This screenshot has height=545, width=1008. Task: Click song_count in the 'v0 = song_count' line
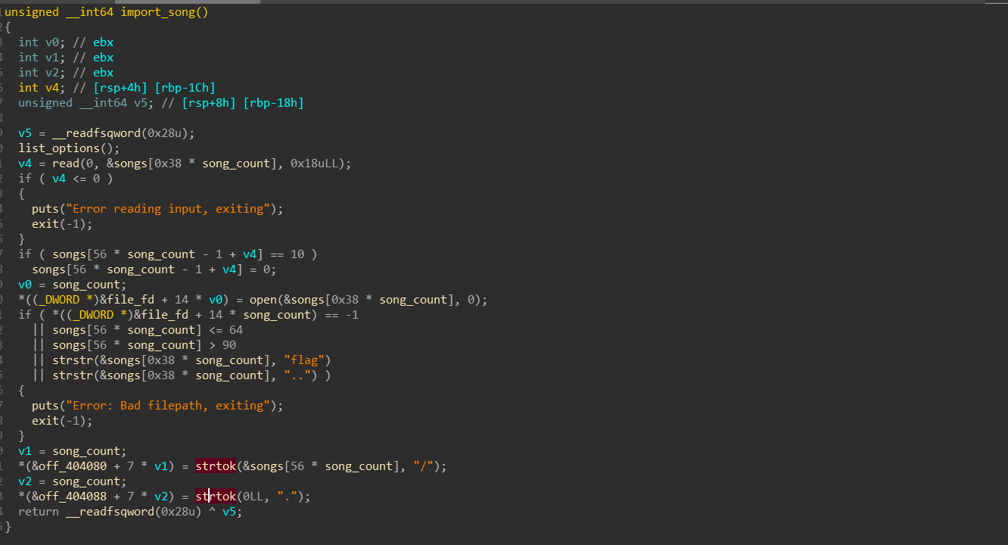[86, 285]
